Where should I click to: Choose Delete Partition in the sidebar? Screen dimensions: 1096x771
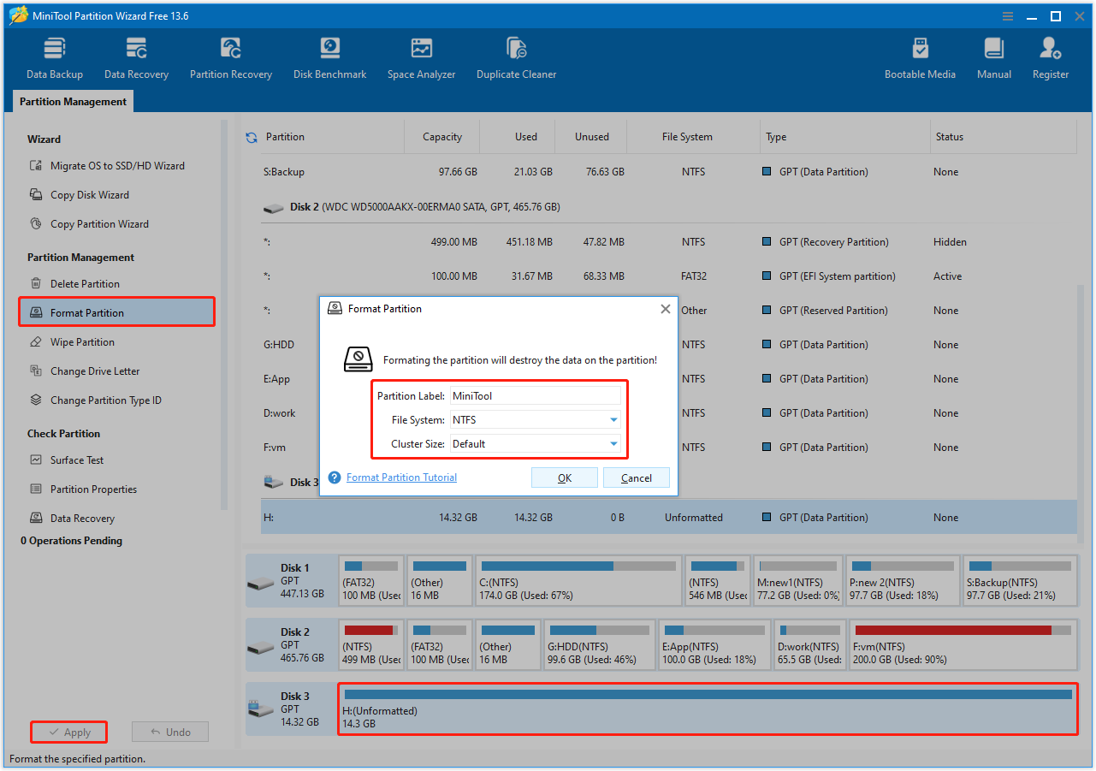pos(74,284)
